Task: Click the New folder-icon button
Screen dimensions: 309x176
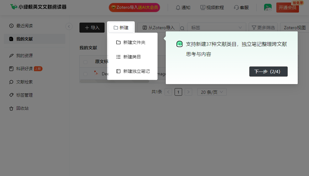Action: [121, 28]
